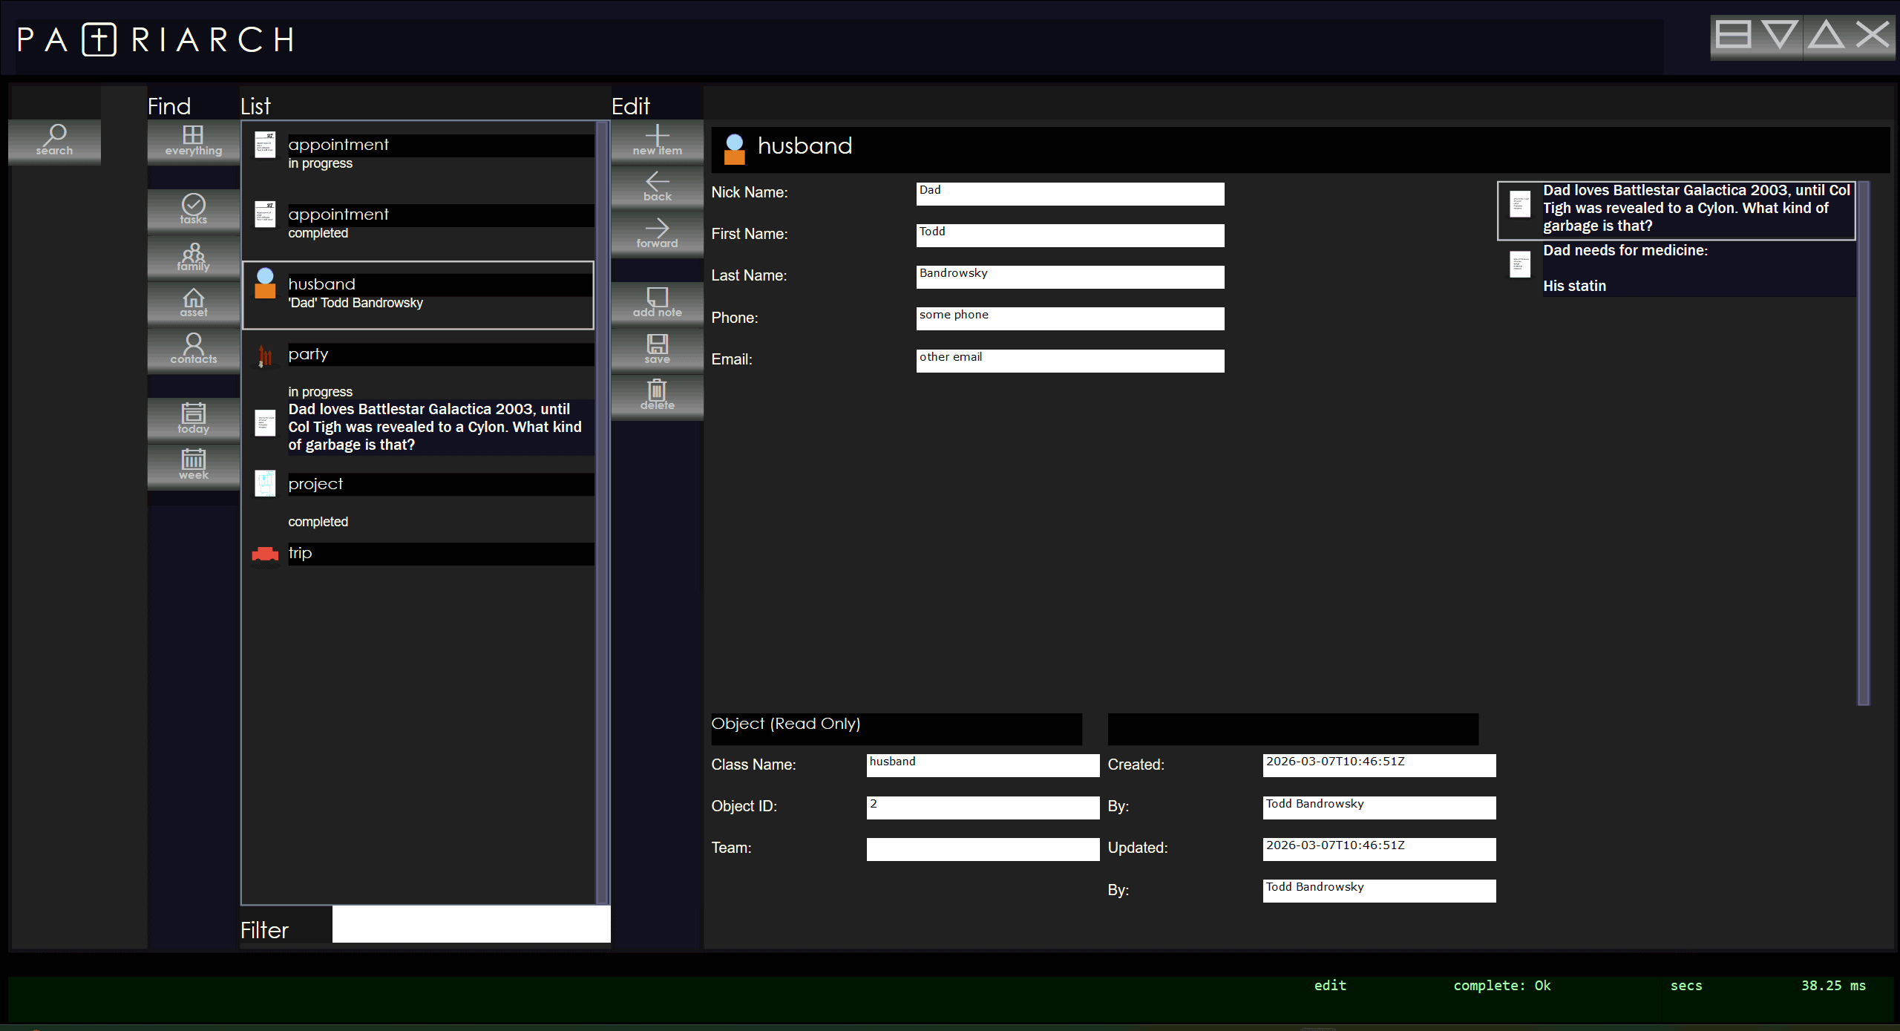
Task: Click the search magnifier icon
Action: (54, 140)
